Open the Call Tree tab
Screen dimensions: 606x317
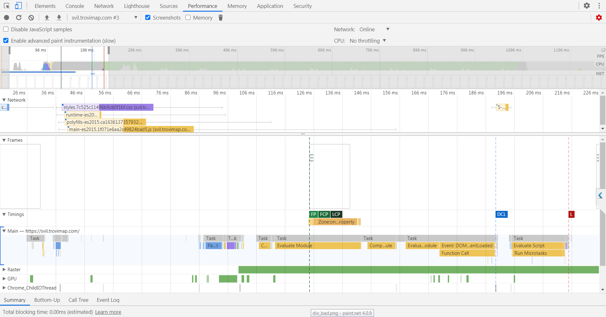coord(78,300)
